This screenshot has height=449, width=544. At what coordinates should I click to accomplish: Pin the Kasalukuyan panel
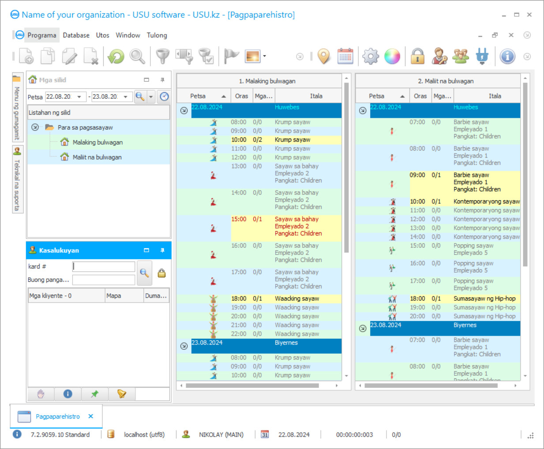[162, 250]
